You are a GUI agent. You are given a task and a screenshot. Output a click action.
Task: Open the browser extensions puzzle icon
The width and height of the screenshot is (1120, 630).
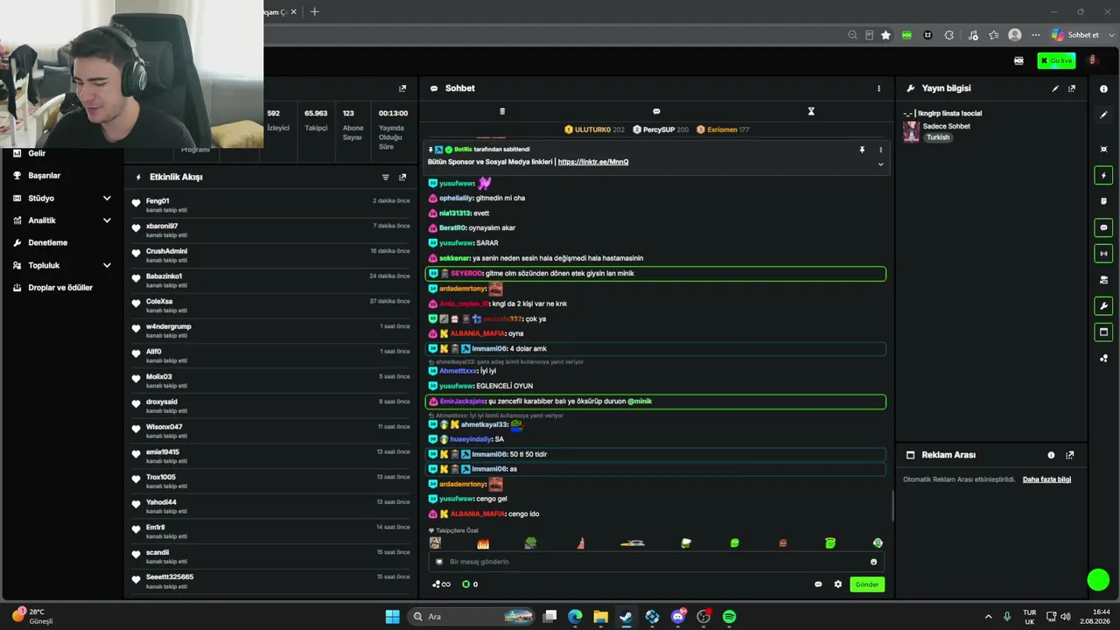coord(949,35)
